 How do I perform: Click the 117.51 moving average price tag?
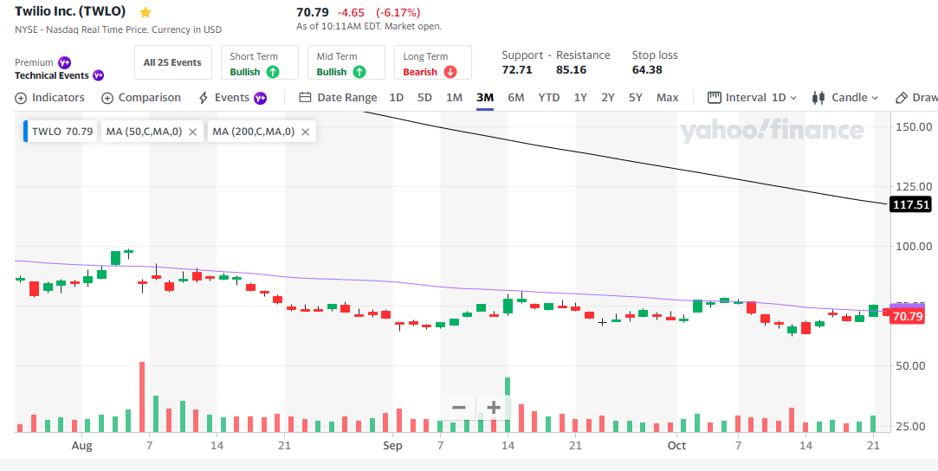coord(911,205)
